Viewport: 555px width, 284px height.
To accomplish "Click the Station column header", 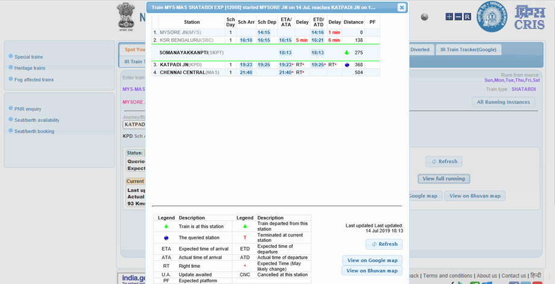I will point(192,22).
